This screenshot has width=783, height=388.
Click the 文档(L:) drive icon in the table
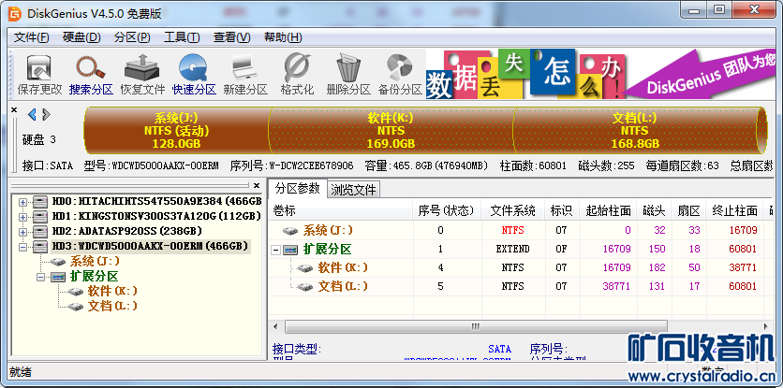[x=304, y=287]
